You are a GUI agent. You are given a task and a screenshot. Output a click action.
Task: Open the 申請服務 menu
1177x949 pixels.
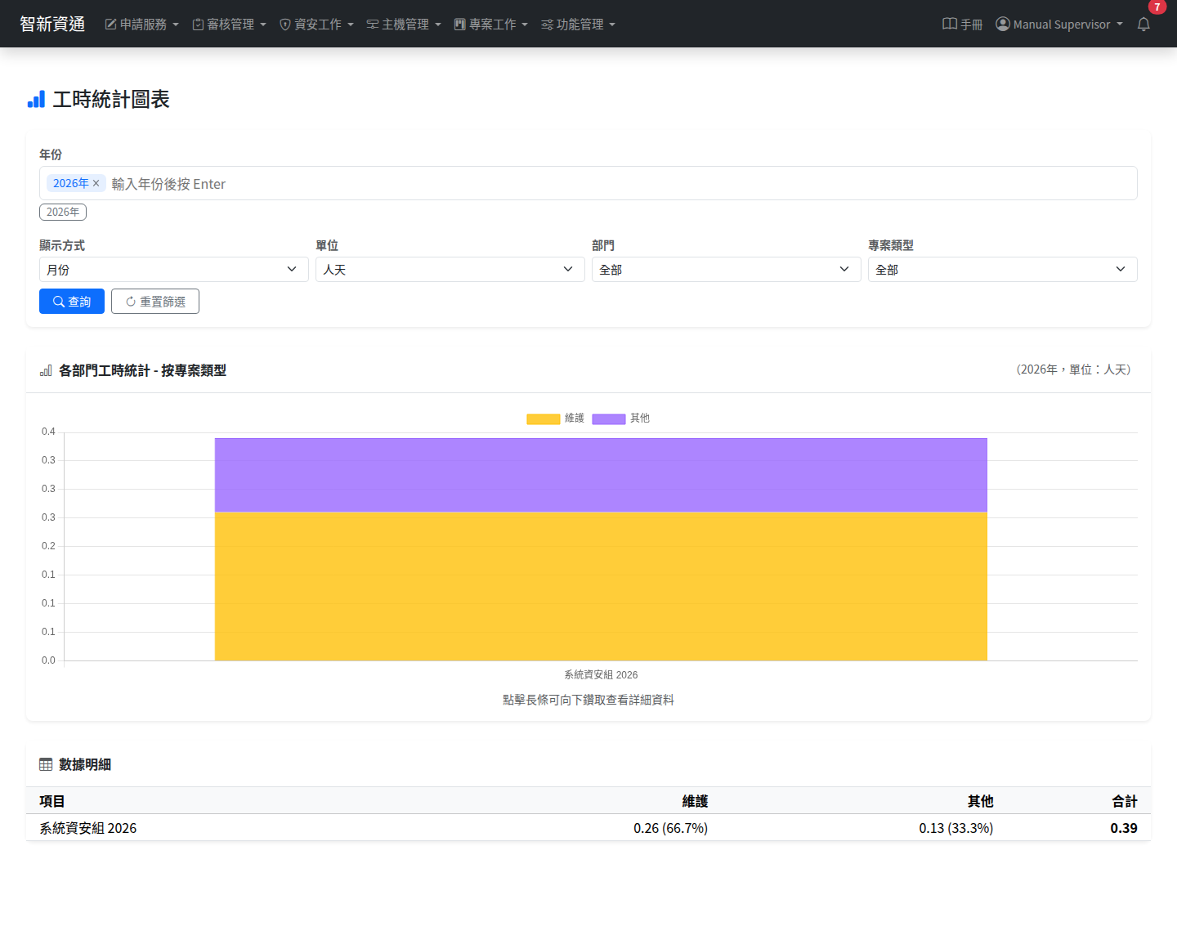click(x=141, y=25)
